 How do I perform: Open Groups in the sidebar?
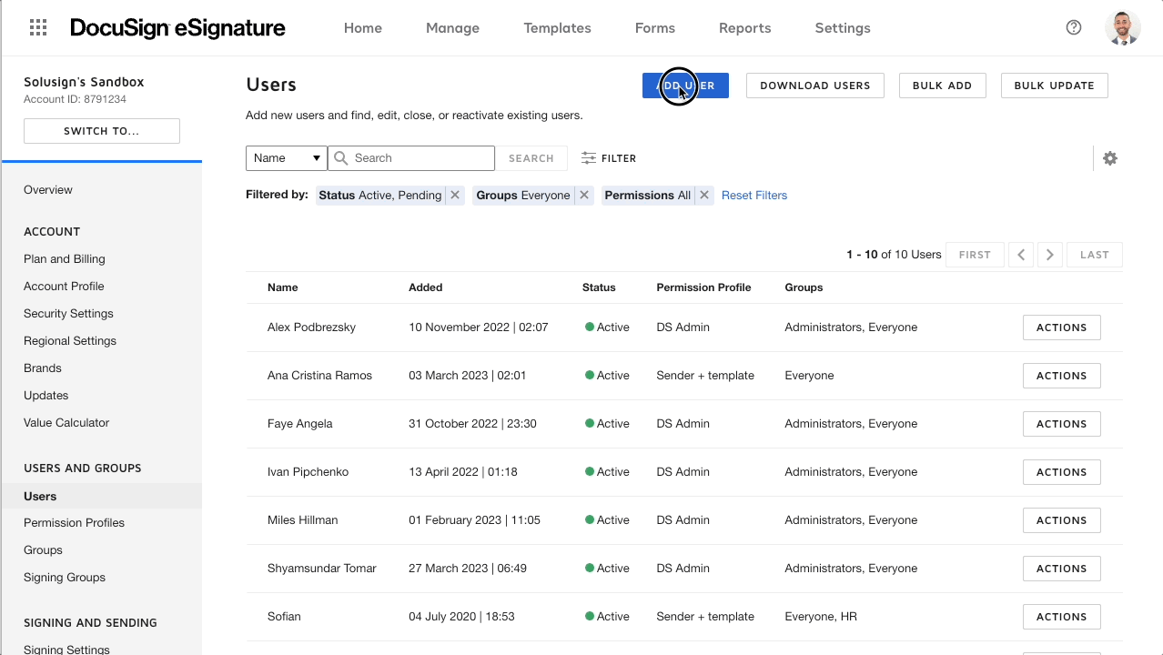(x=43, y=550)
